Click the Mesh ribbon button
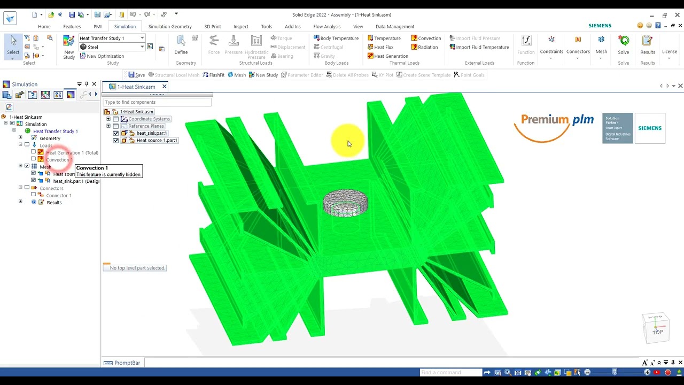This screenshot has width=684, height=385. (601, 47)
